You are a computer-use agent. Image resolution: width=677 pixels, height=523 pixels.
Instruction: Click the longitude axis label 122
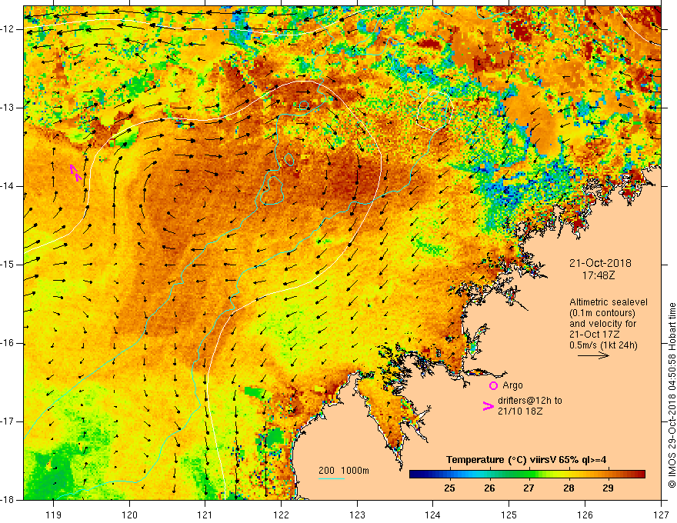pyautogui.click(x=281, y=515)
